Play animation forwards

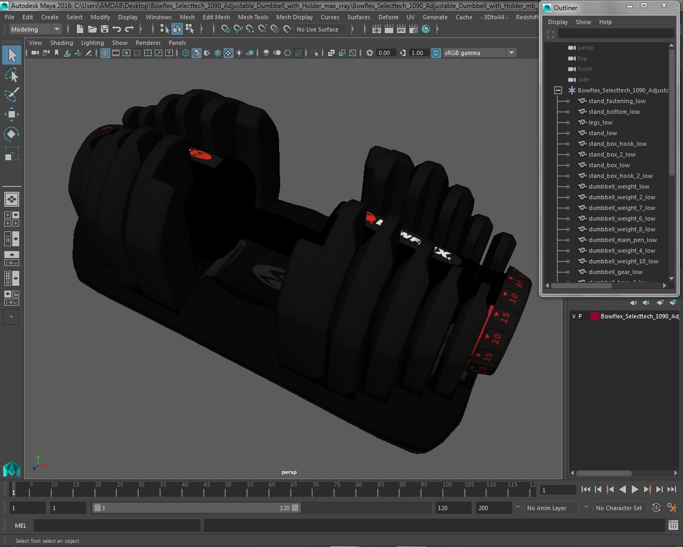634,489
